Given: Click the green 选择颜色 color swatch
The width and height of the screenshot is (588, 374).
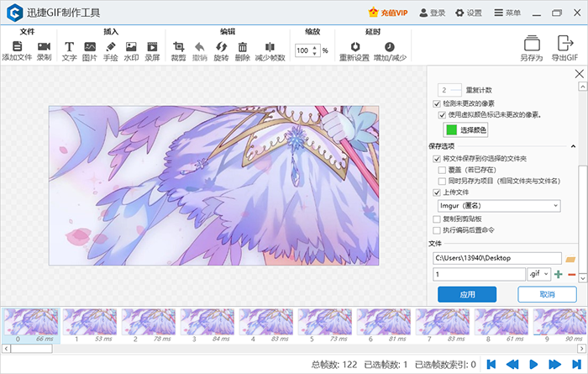Looking at the screenshot, I should point(451,130).
